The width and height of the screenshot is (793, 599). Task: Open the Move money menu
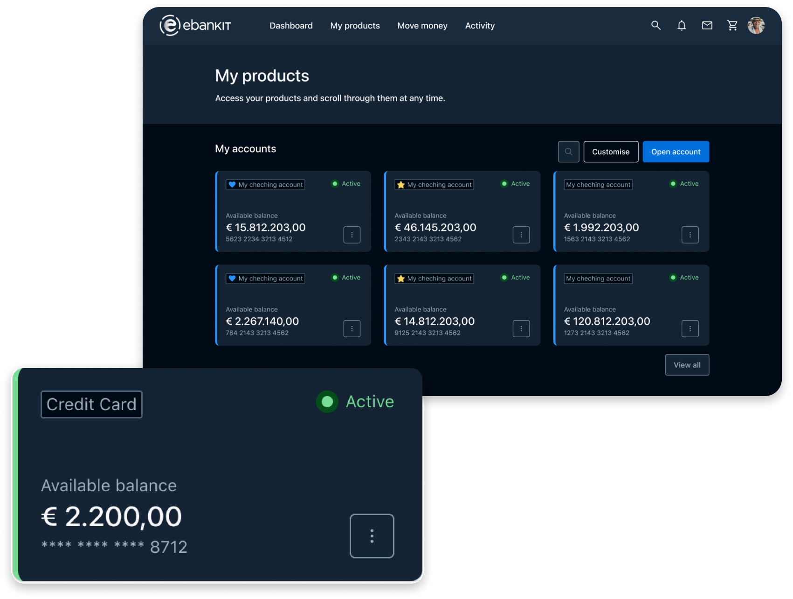422,26
